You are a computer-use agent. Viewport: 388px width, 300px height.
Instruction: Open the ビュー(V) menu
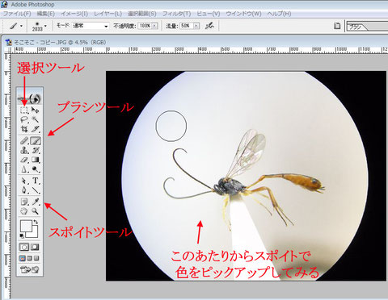(x=209, y=14)
